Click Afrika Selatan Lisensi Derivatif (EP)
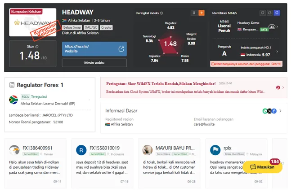Image resolution: width=291 pixels, height=192 pixels. [48, 104]
